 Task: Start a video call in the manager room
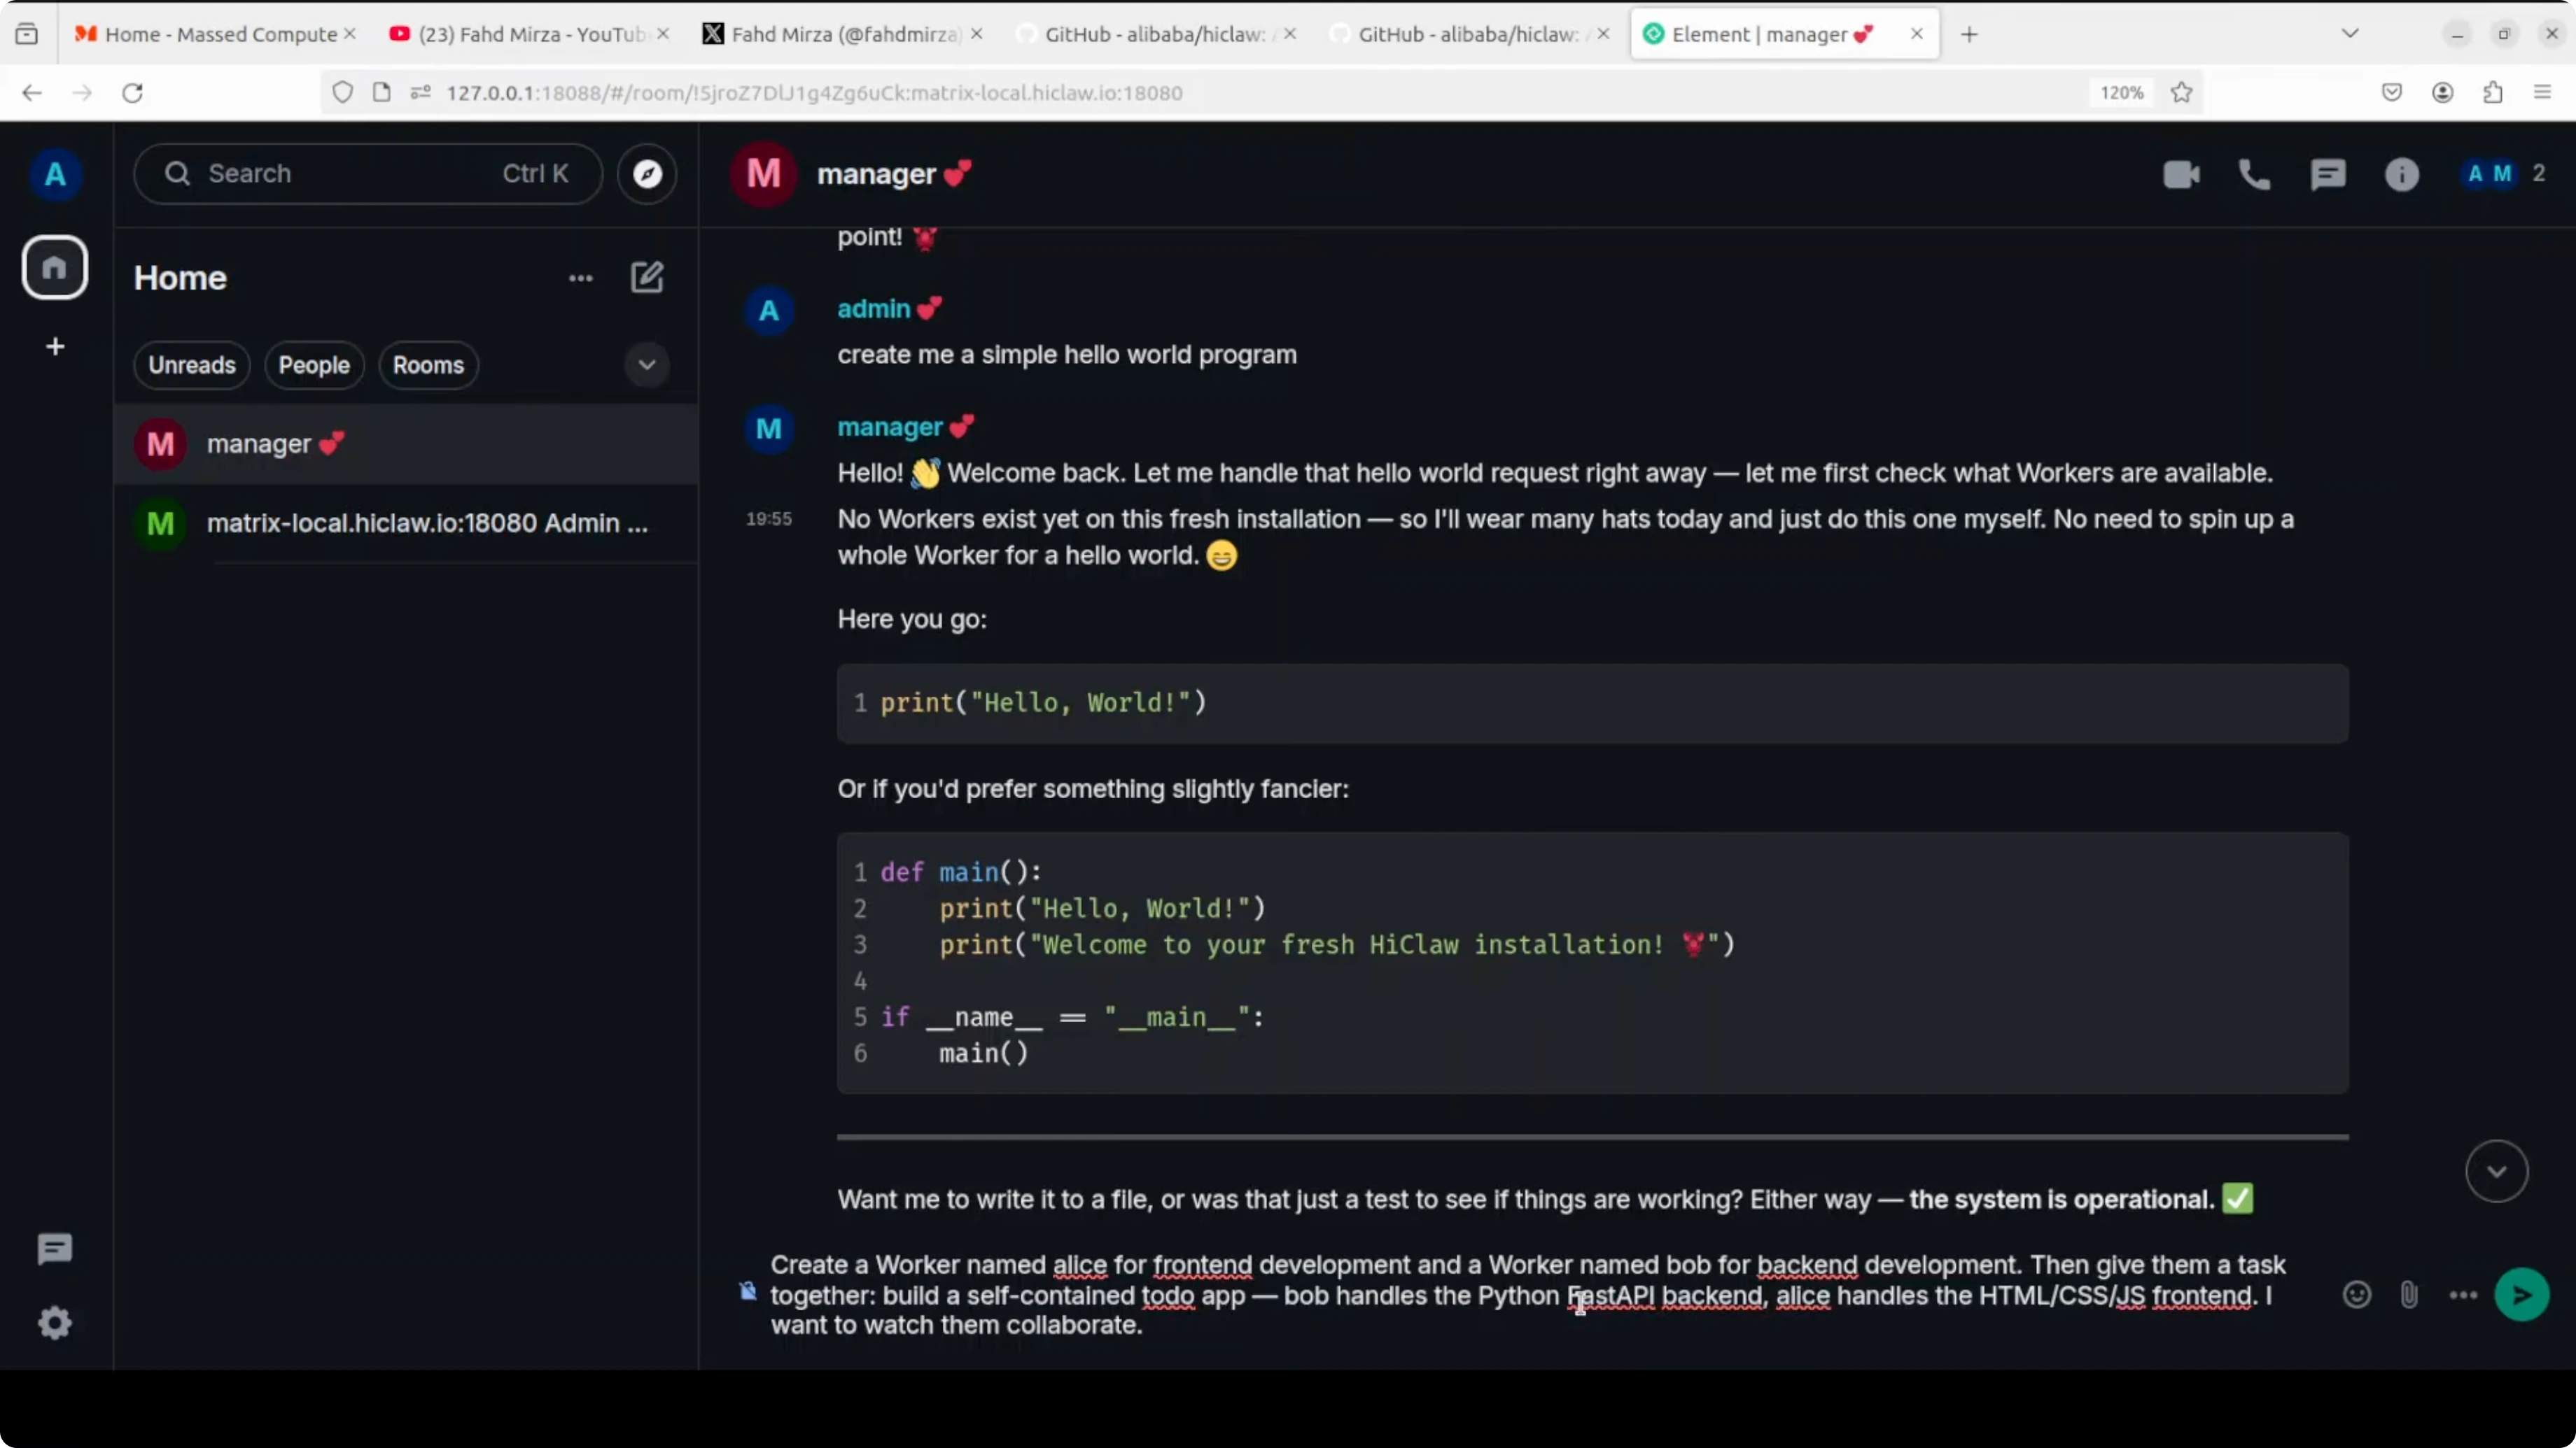pyautogui.click(x=2182, y=175)
